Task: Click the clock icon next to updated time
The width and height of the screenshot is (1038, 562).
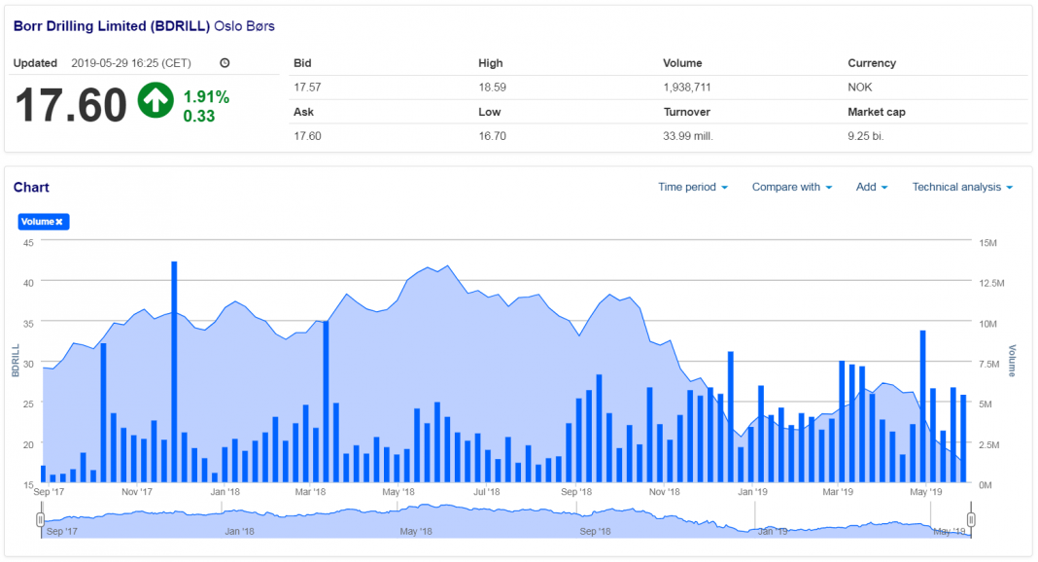Action: pos(225,63)
